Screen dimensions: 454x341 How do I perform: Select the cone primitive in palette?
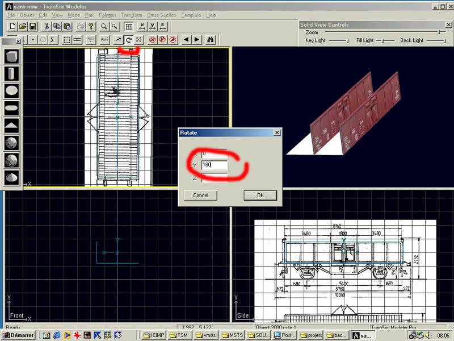pos(12,178)
